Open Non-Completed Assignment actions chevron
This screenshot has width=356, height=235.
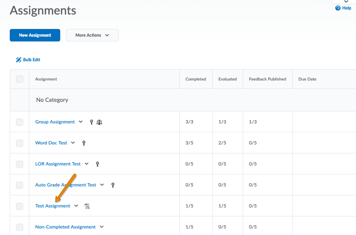click(102, 227)
